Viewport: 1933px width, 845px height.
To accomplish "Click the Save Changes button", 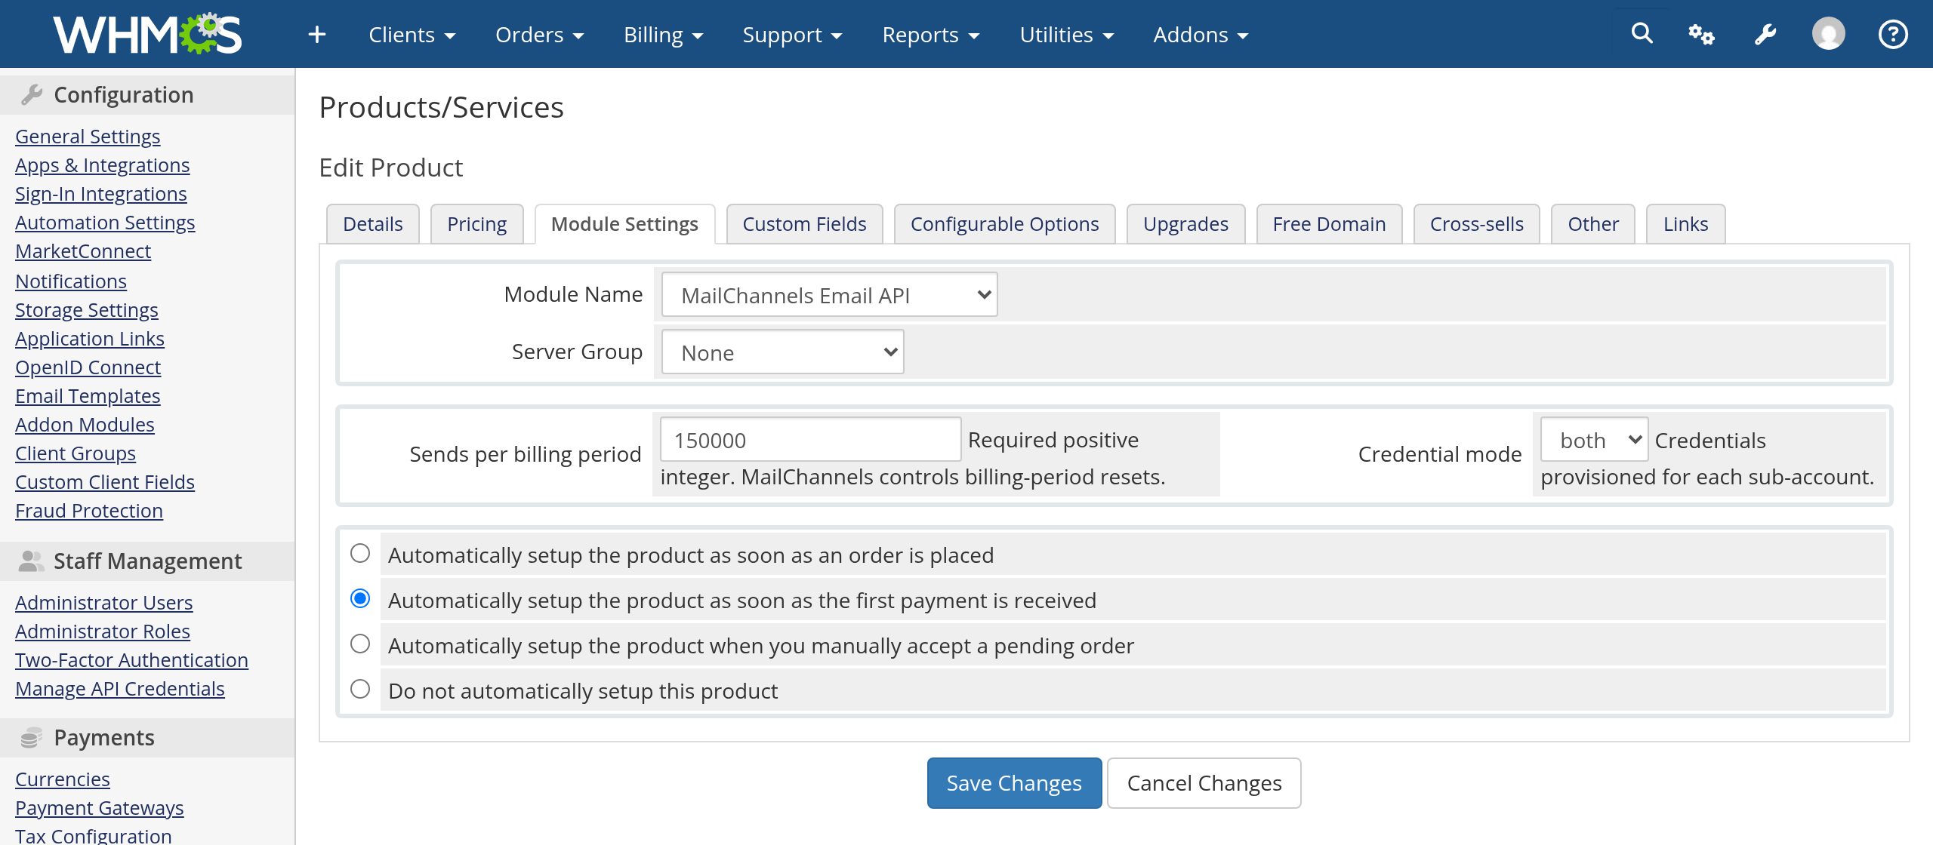I will click(x=1014, y=783).
